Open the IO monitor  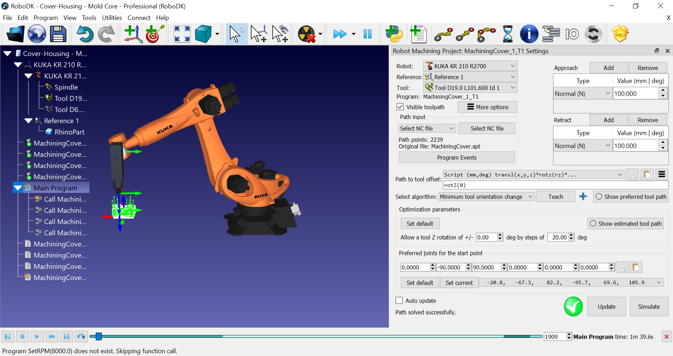coord(572,34)
